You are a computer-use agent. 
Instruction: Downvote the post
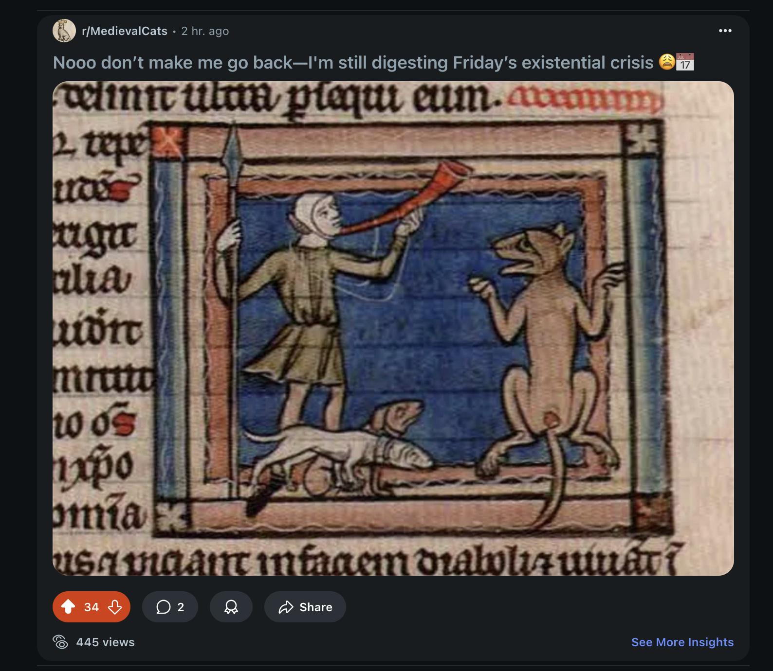[115, 607]
